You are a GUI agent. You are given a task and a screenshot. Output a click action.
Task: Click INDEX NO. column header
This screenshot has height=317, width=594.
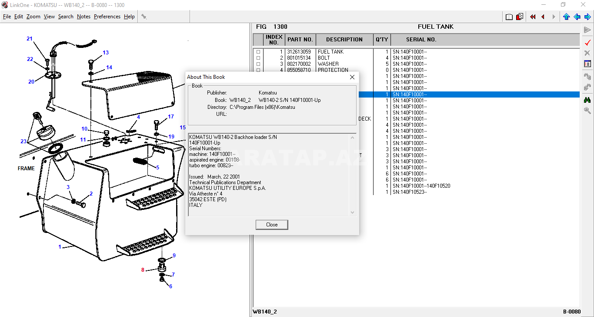(274, 40)
